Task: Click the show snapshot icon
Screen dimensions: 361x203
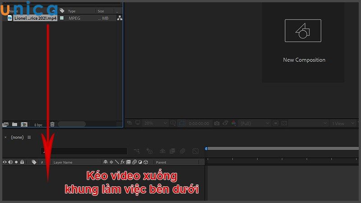Action: click(x=225, y=123)
